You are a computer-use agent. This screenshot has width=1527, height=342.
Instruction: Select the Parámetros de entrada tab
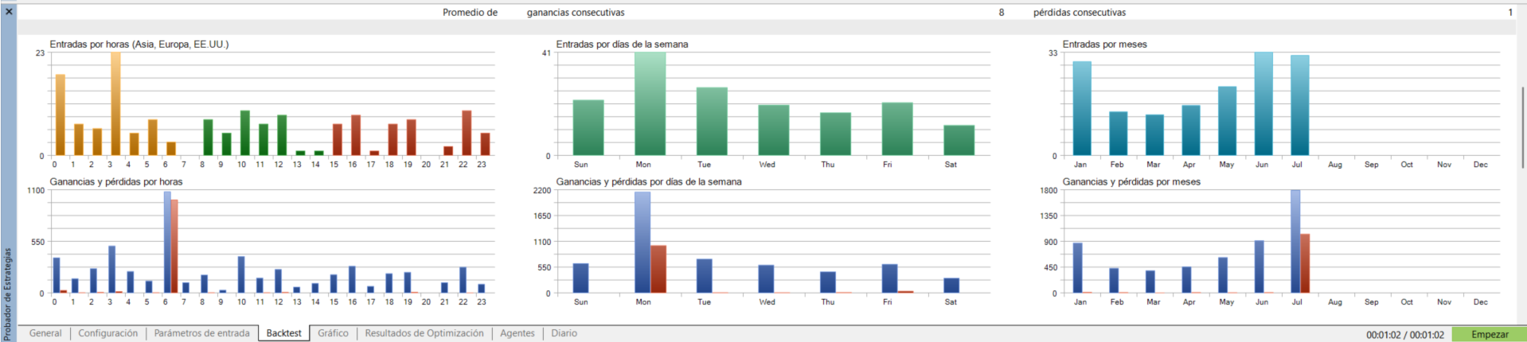click(x=201, y=333)
